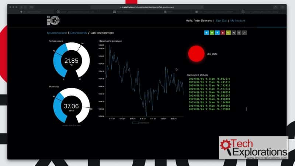295x166 pixels.
Task: Click the Humidity block title
Action: (x=54, y=86)
